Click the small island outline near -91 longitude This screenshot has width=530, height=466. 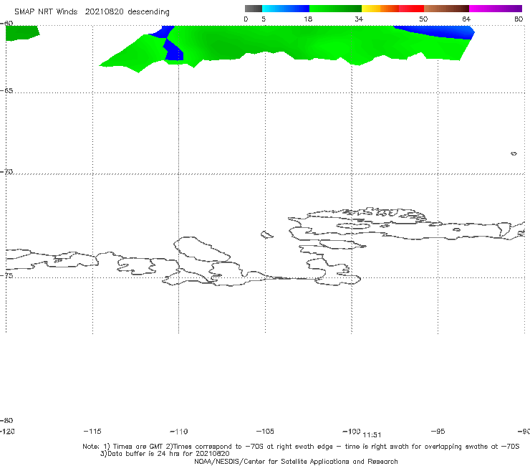pos(514,153)
